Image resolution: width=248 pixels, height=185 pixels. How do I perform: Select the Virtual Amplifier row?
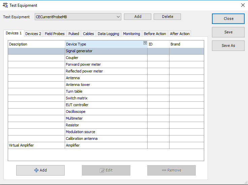pyautogui.click(x=36, y=146)
